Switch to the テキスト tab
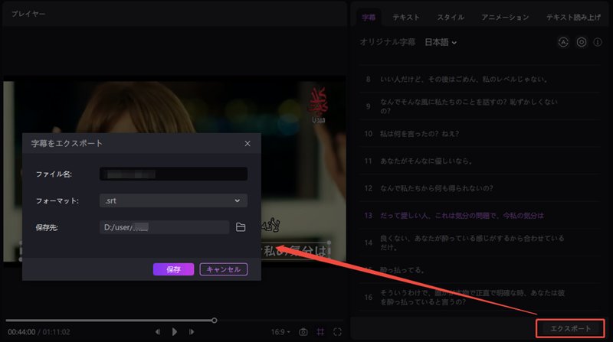This screenshot has width=613, height=342. click(x=406, y=18)
